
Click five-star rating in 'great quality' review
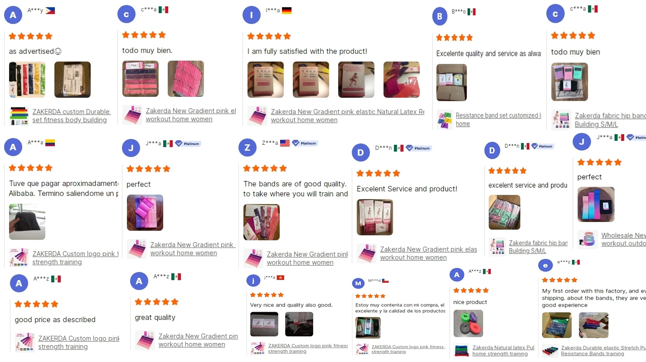[x=156, y=302]
